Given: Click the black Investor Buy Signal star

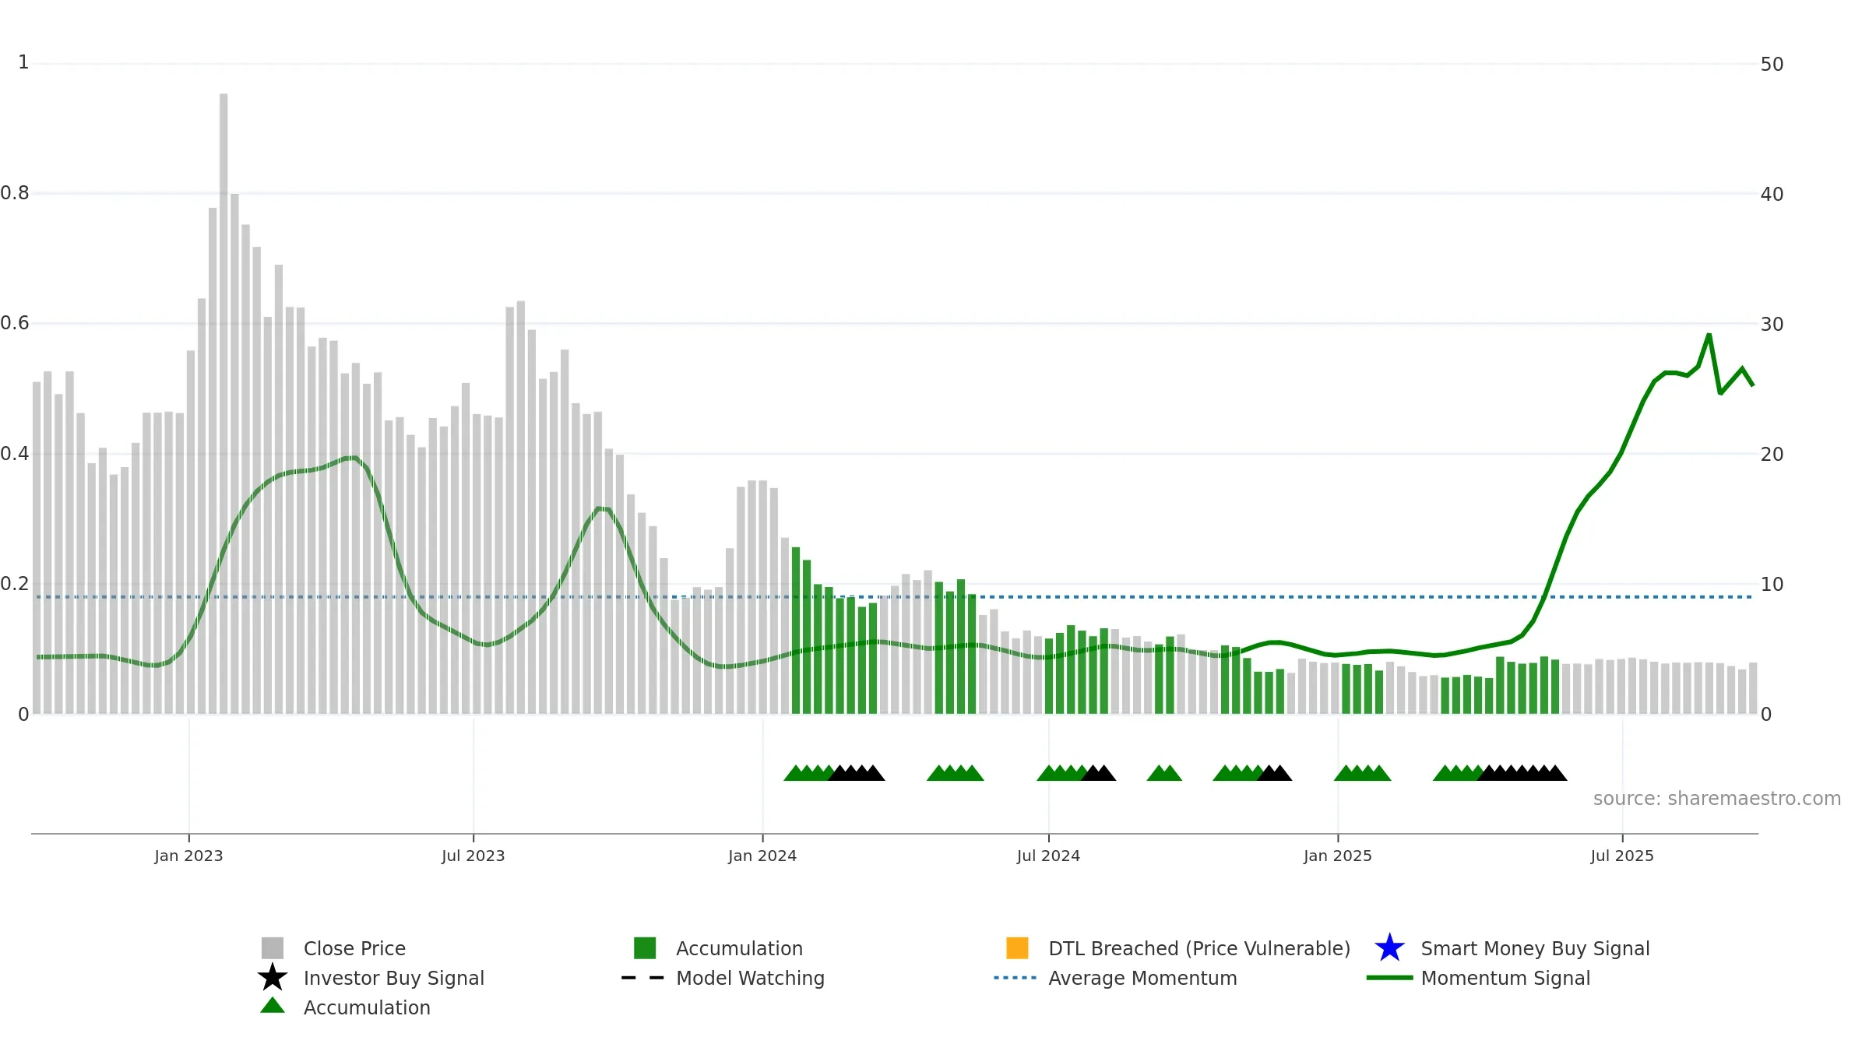Looking at the screenshot, I should click(x=273, y=978).
